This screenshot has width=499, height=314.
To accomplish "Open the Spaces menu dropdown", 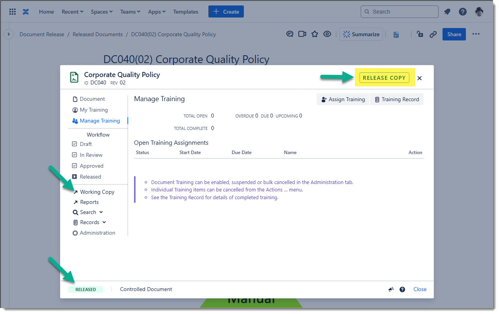I will 102,12.
